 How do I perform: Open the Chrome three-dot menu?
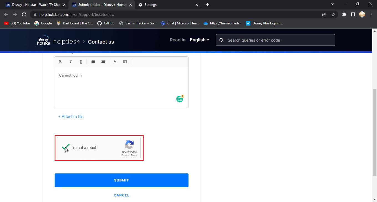point(371,14)
